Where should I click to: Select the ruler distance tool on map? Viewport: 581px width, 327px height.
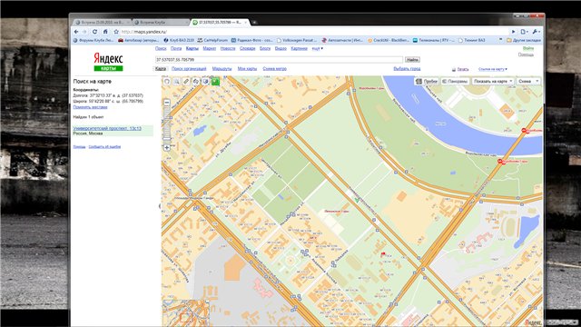click(x=186, y=81)
